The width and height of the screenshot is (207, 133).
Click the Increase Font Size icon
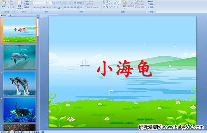coord(54,3)
